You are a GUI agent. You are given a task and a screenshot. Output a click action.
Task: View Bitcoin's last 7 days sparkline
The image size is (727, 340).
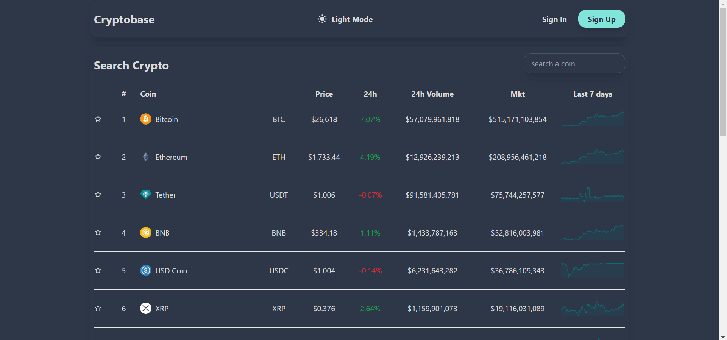[593, 119]
